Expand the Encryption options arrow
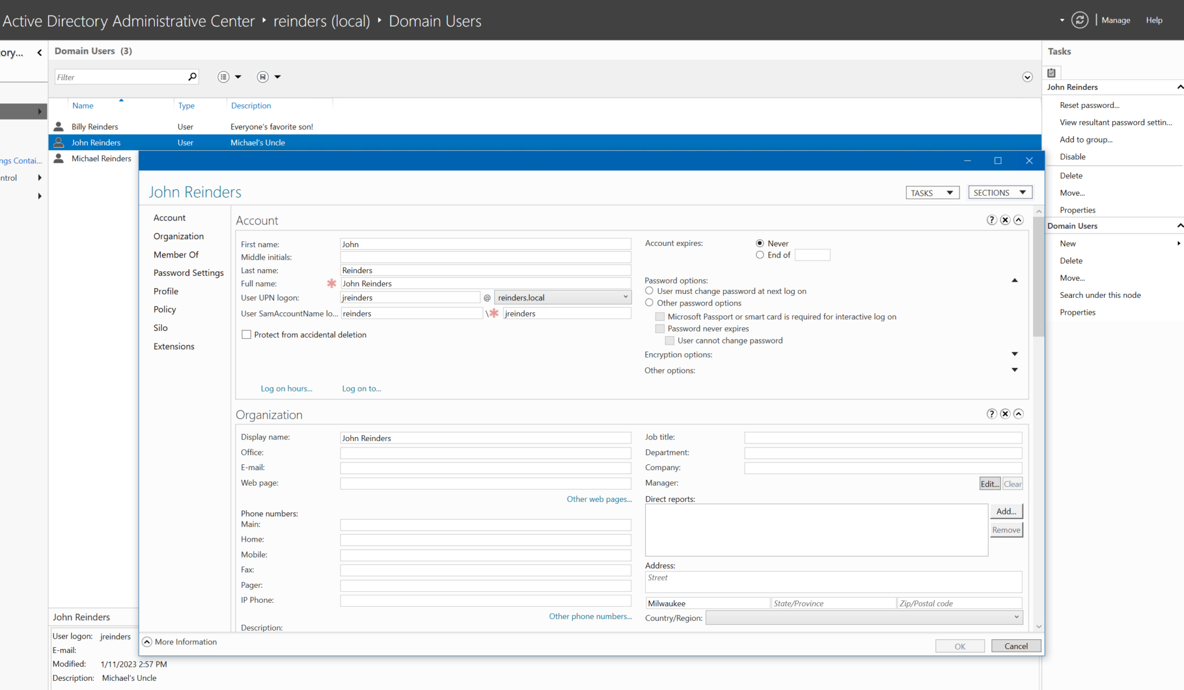This screenshot has height=690, width=1184. 1015,354
